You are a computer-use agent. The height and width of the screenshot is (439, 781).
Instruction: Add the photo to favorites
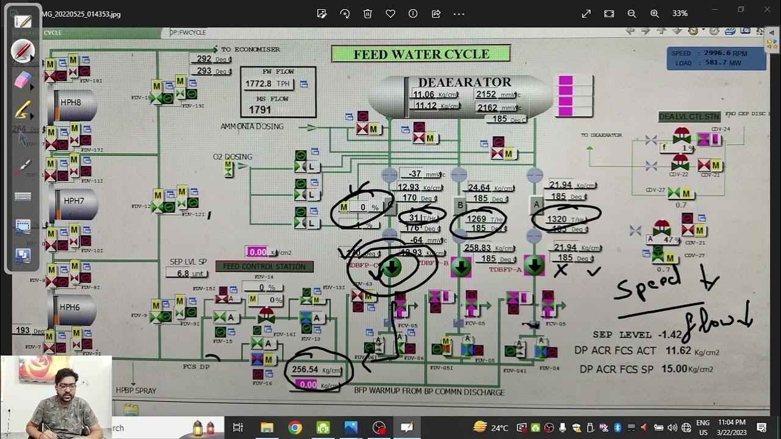point(390,13)
